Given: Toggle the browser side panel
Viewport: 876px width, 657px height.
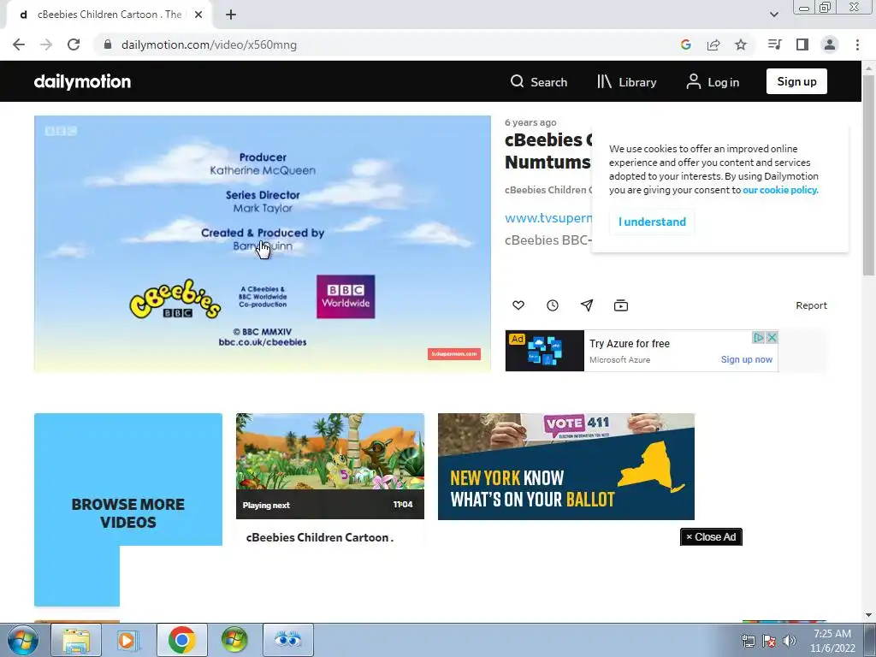Looking at the screenshot, I should pos(802,44).
